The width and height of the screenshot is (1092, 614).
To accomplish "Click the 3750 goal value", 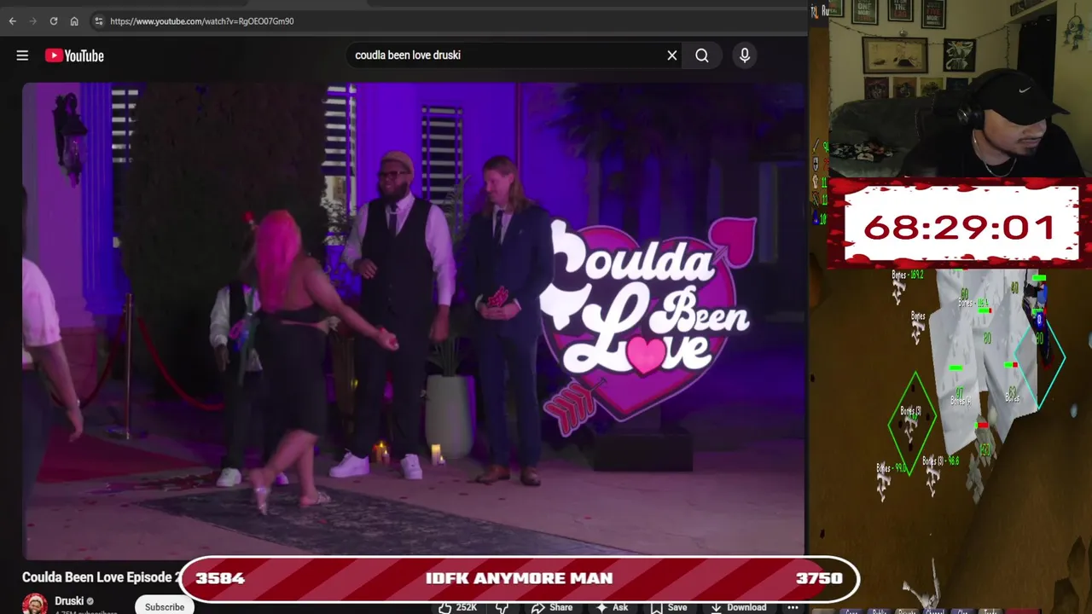I will 819,578.
